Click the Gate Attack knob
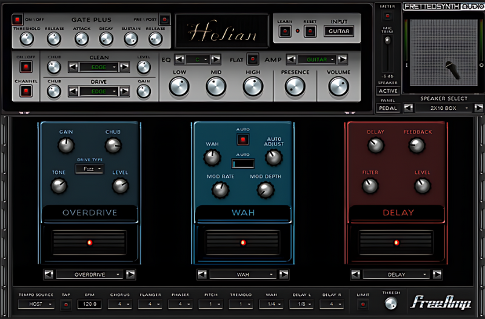 pos(82,39)
